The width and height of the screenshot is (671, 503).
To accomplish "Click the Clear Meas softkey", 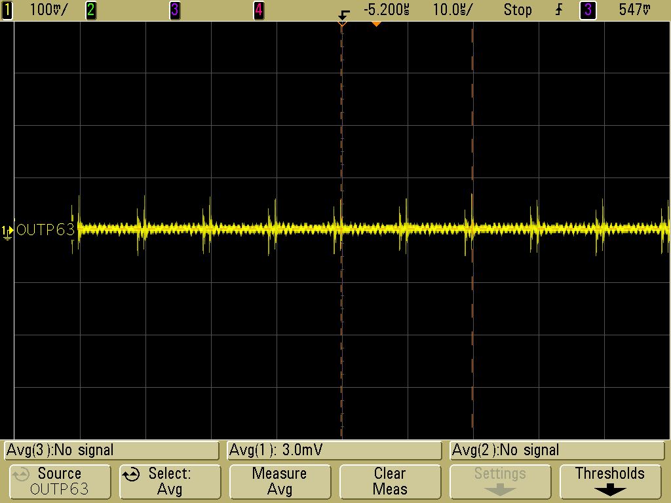I will coord(390,481).
